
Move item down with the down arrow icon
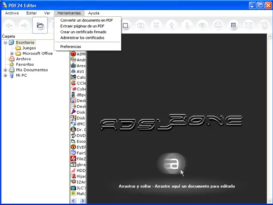point(187,25)
